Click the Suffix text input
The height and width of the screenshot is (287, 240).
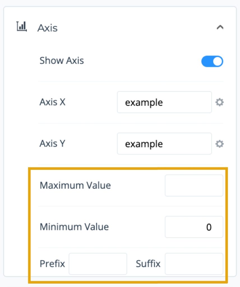click(194, 263)
